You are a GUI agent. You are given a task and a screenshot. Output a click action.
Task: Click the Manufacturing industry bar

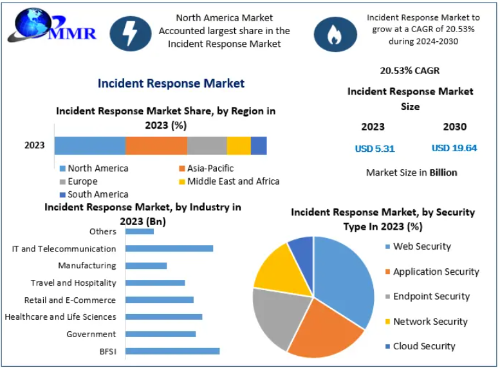tap(146, 266)
